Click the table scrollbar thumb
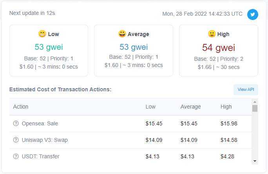This screenshot has width=268, height=174. point(255,108)
